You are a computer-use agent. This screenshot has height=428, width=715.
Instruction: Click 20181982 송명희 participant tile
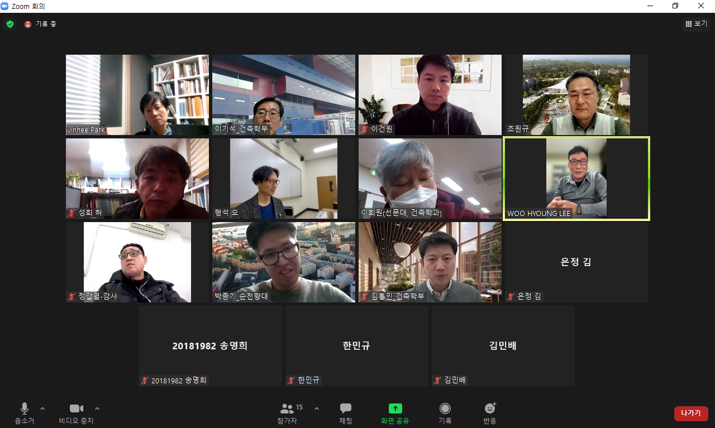click(x=210, y=346)
